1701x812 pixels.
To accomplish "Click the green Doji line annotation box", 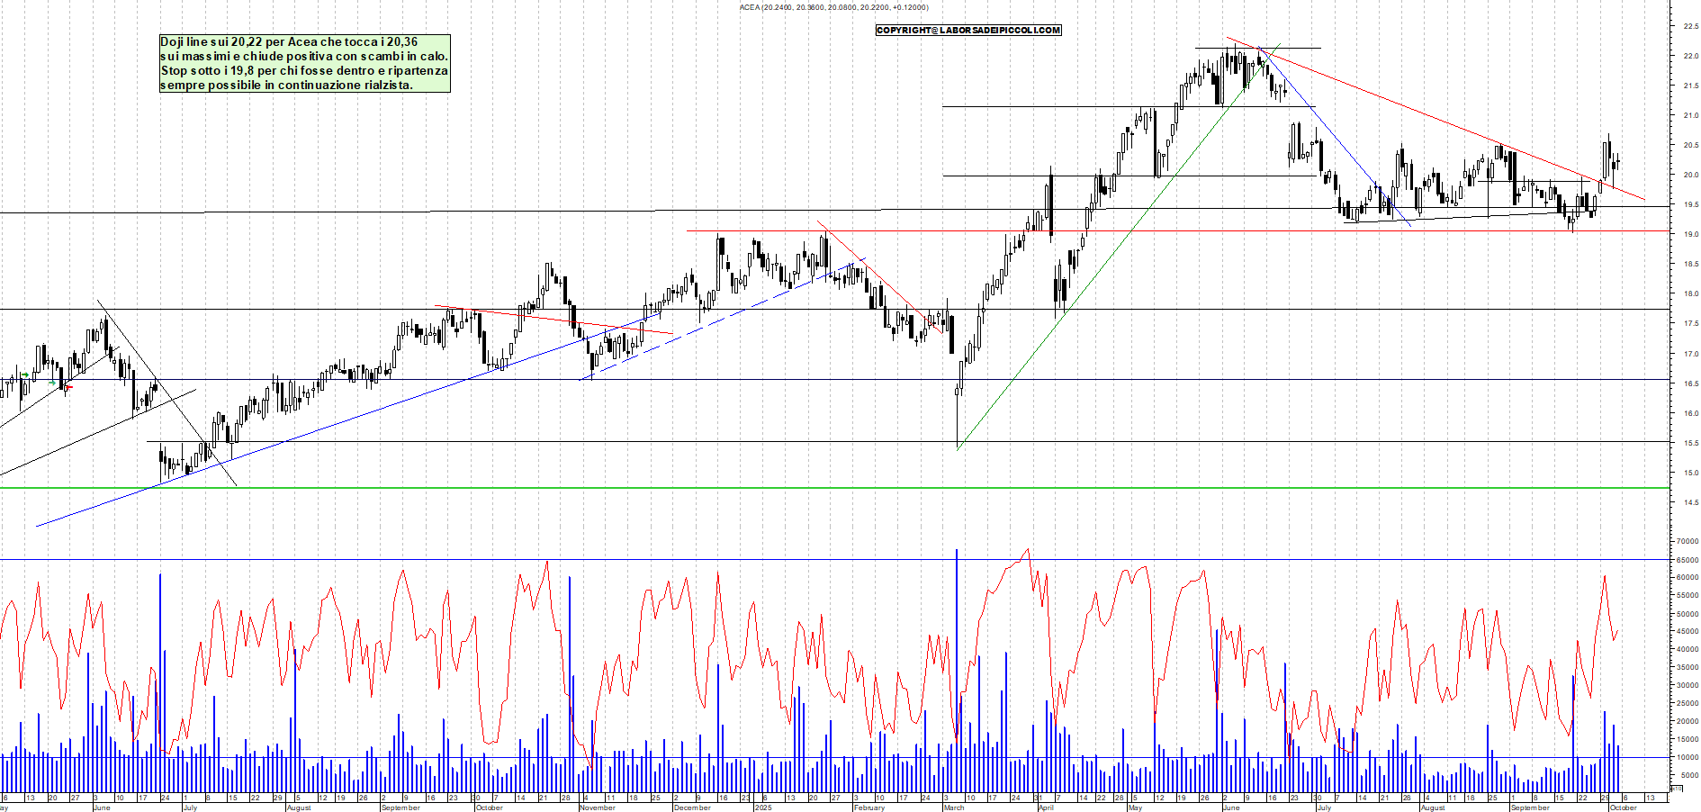I will coord(304,63).
